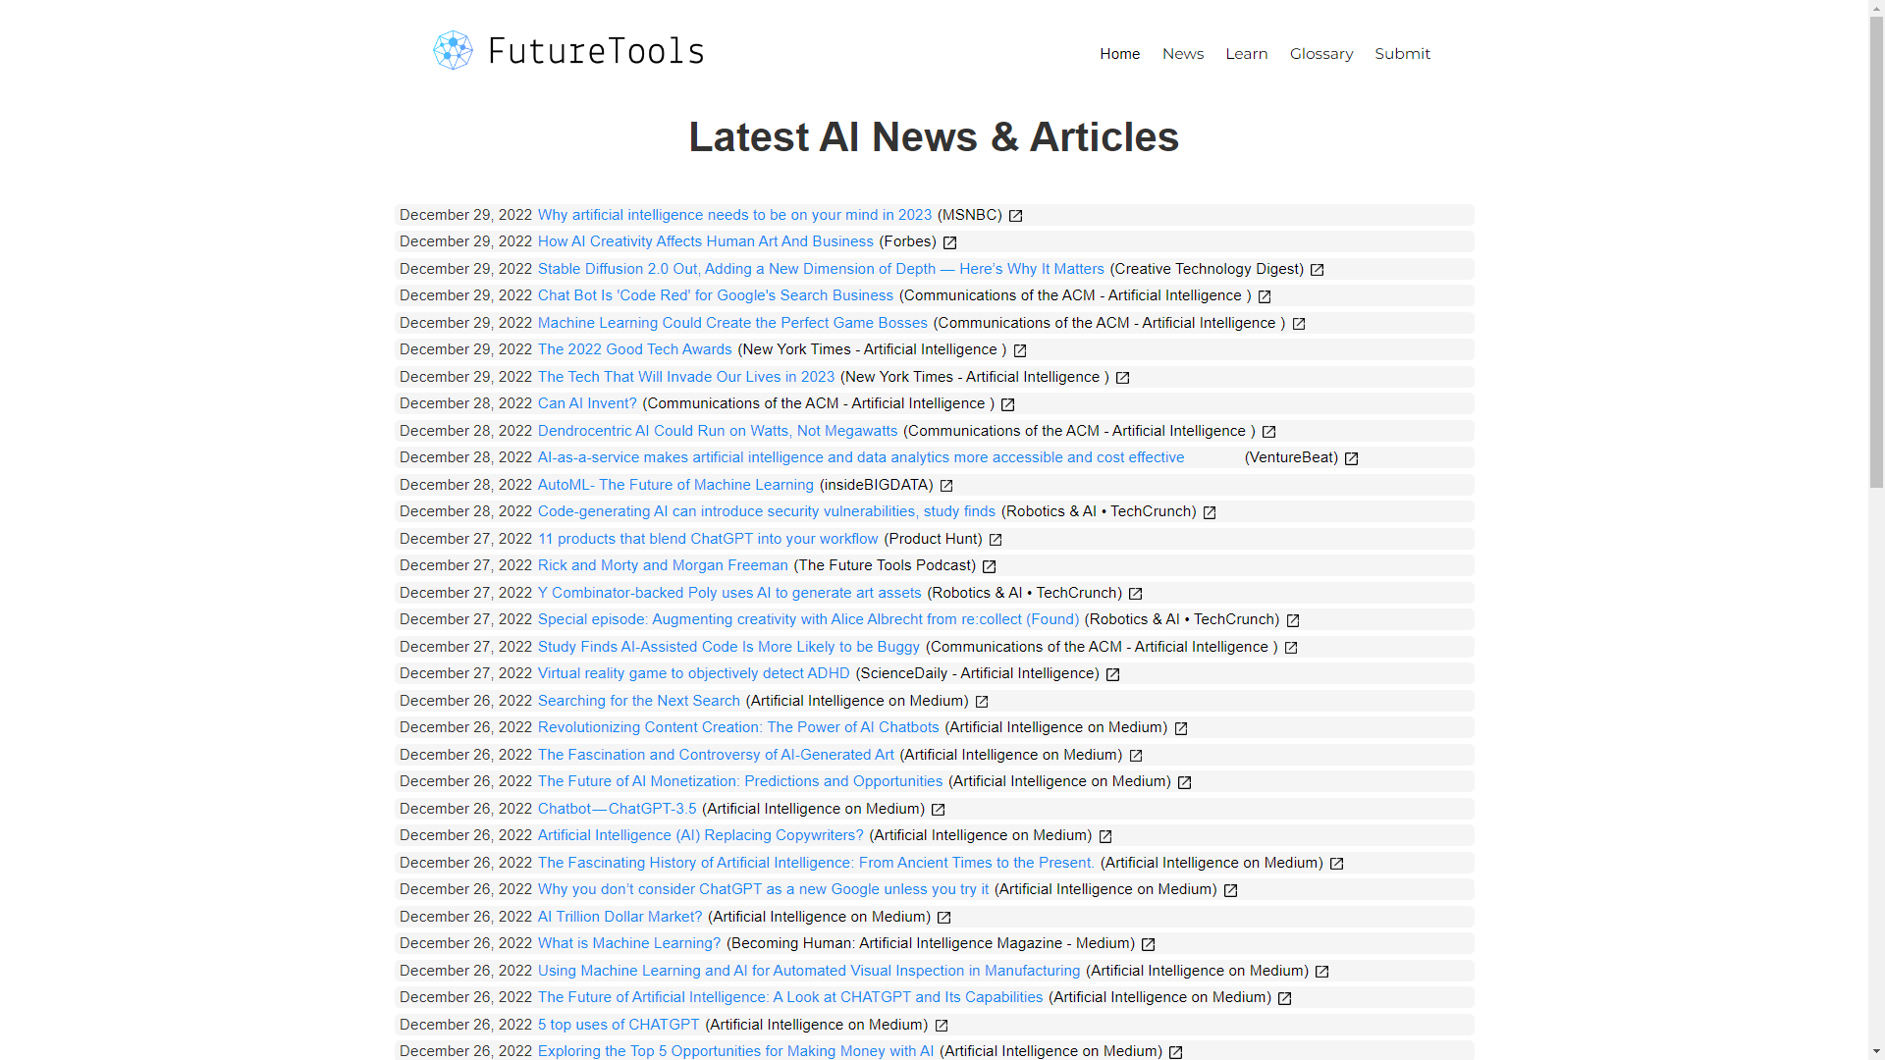Click external link icon for Creative Technology Digest
Viewport: 1885px width, 1060px height.
point(1318,270)
